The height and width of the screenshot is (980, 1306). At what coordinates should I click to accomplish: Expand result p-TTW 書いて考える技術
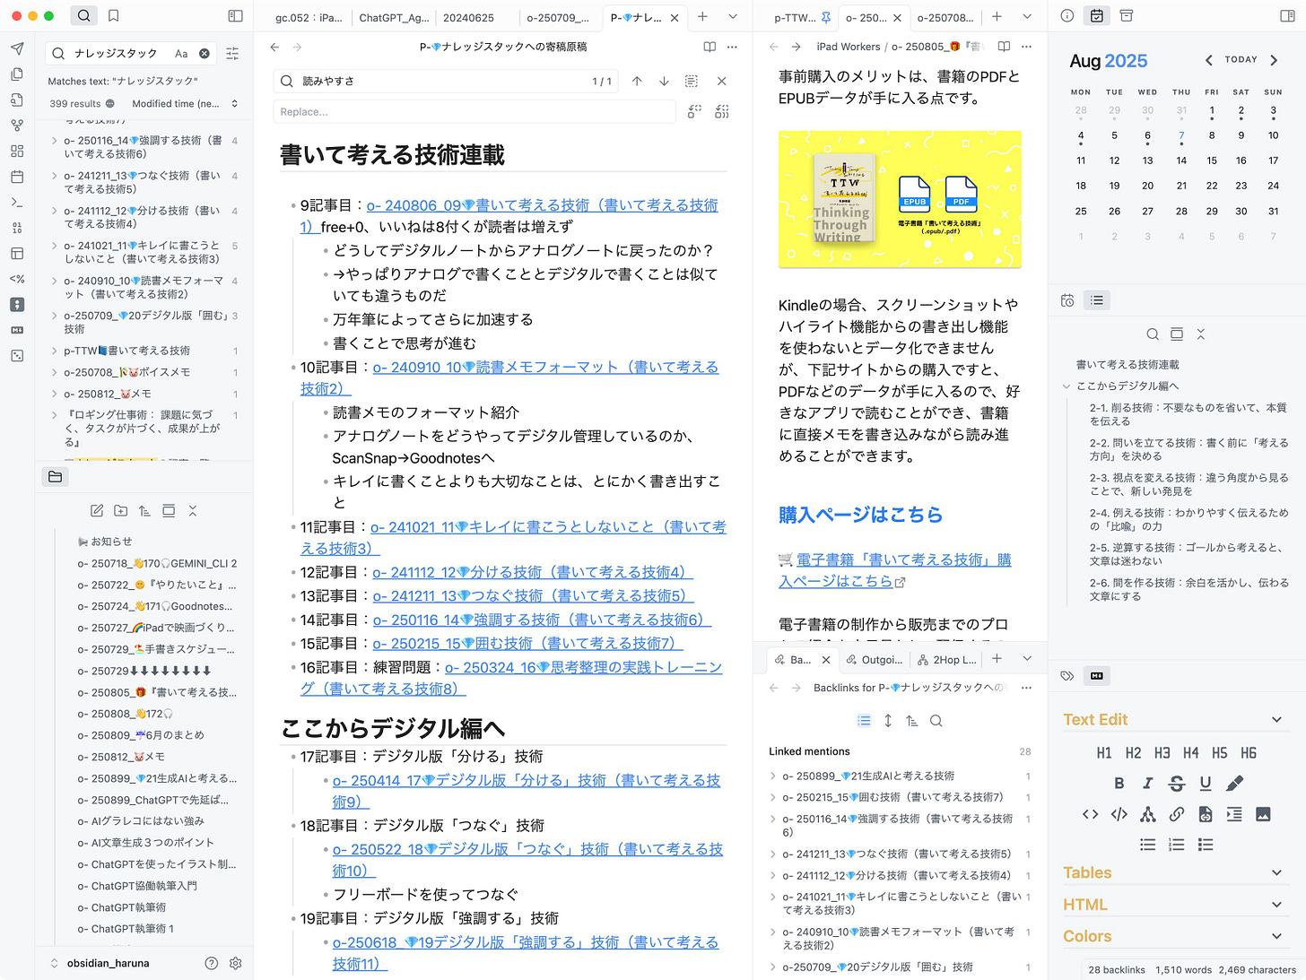tap(55, 351)
